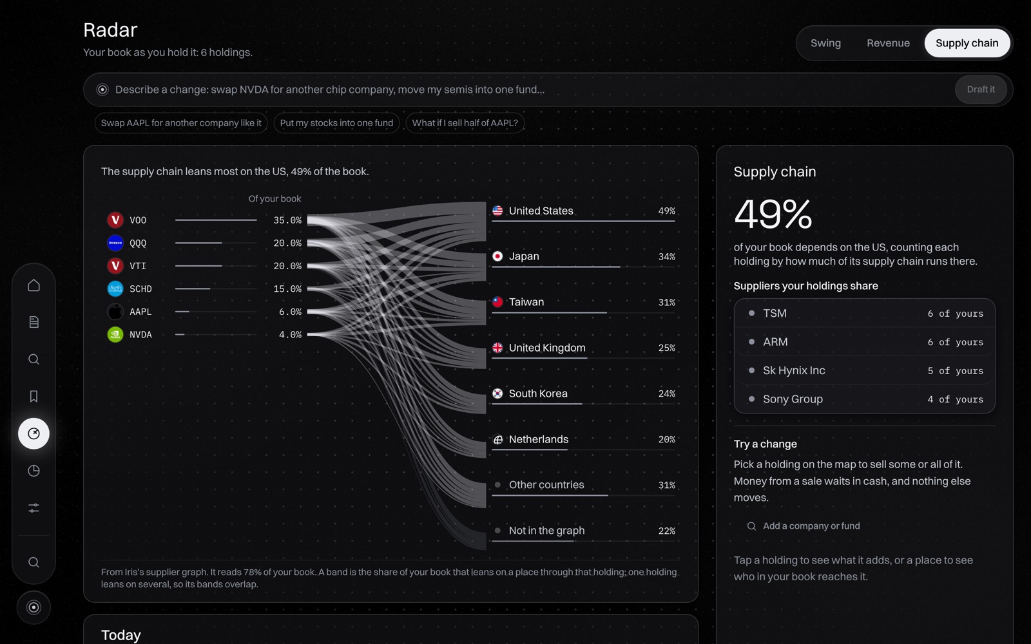Click the QQQ 20.0% weight bar
Screen dimensions: 1031x644
click(x=216, y=243)
